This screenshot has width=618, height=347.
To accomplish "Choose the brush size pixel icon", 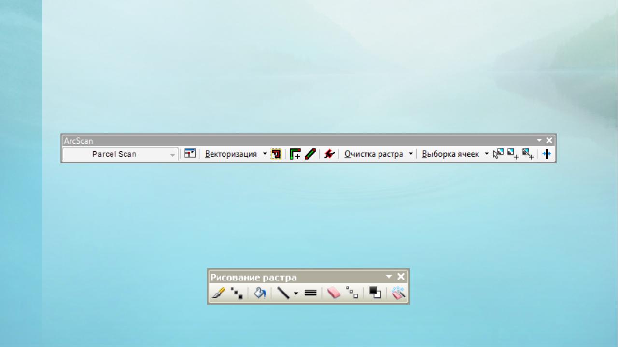I will (x=237, y=293).
